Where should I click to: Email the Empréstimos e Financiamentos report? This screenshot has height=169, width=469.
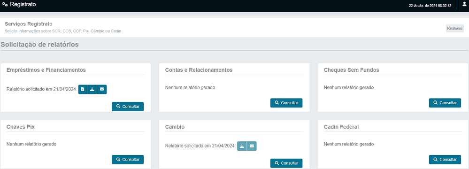pyautogui.click(x=102, y=89)
